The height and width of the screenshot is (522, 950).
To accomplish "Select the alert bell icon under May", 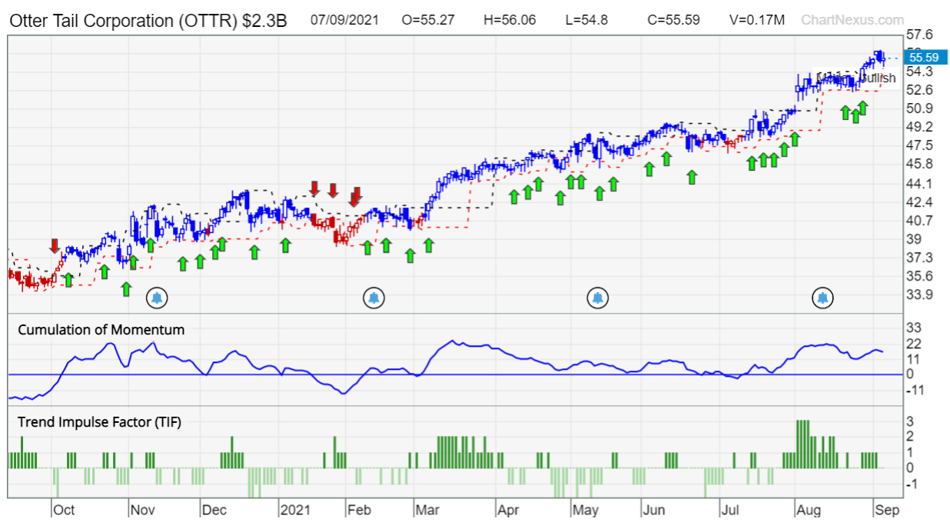I will [x=598, y=298].
